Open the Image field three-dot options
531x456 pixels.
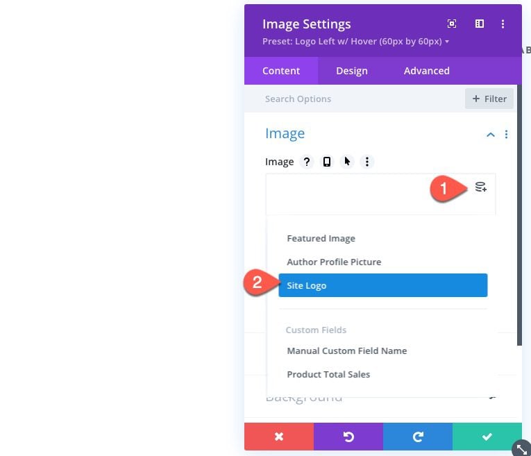pyautogui.click(x=367, y=162)
